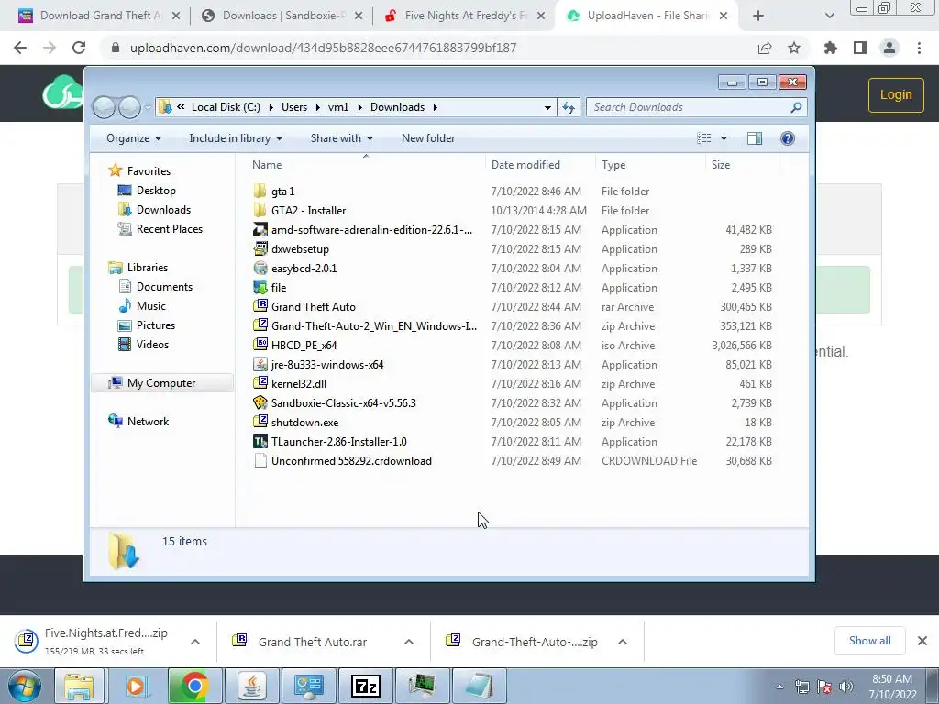The width and height of the screenshot is (939, 704).
Task: Click New folder button
Action: pos(428,138)
